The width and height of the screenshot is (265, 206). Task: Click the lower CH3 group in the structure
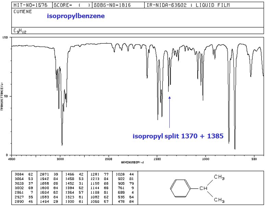(219, 200)
